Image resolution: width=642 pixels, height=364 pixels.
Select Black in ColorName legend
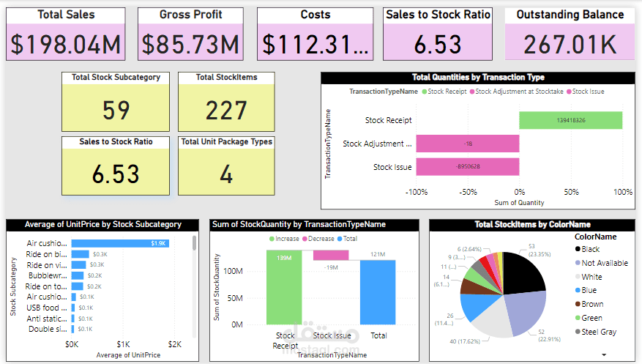[587, 249]
